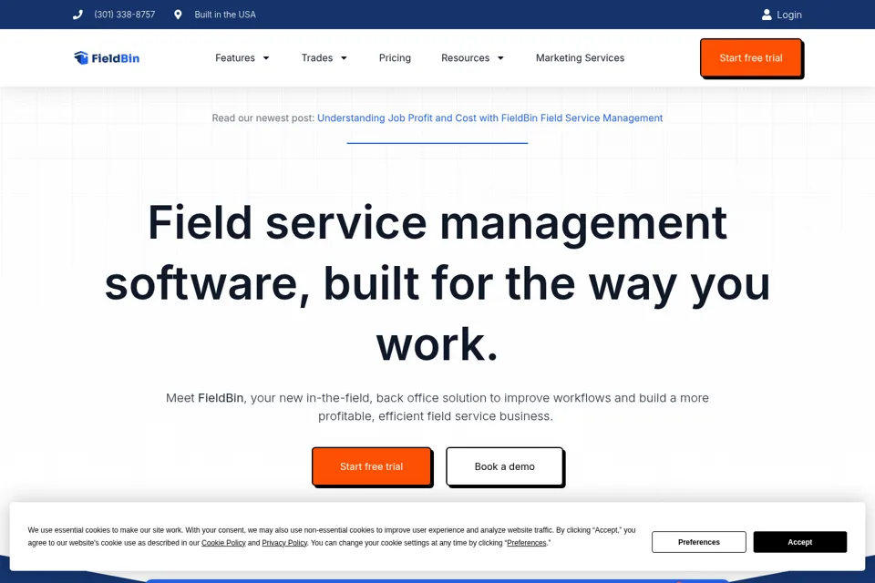
Task: Open the Resources menu
Action: (465, 58)
